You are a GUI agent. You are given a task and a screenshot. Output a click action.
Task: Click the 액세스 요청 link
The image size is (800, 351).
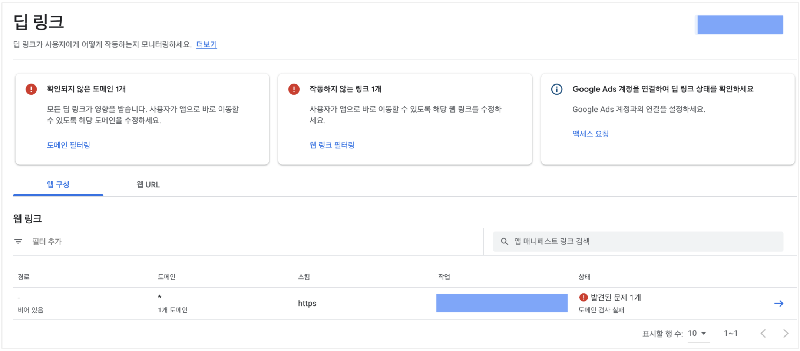tap(591, 134)
